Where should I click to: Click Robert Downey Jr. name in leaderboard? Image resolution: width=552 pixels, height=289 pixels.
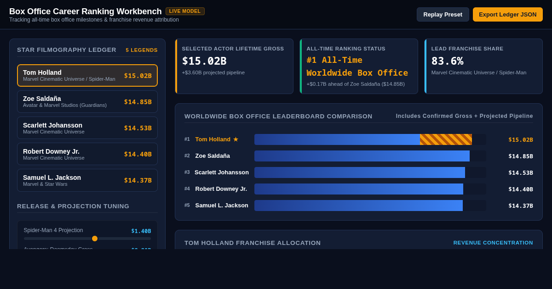221,189
